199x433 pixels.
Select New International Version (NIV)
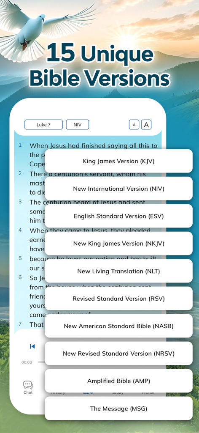[x=118, y=189]
